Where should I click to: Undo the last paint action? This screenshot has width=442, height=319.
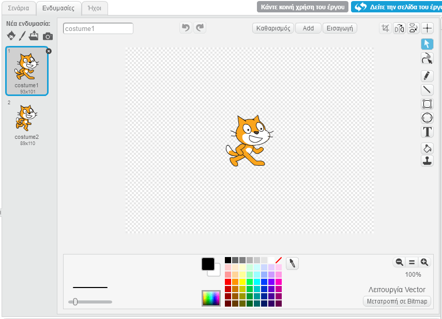(186, 27)
